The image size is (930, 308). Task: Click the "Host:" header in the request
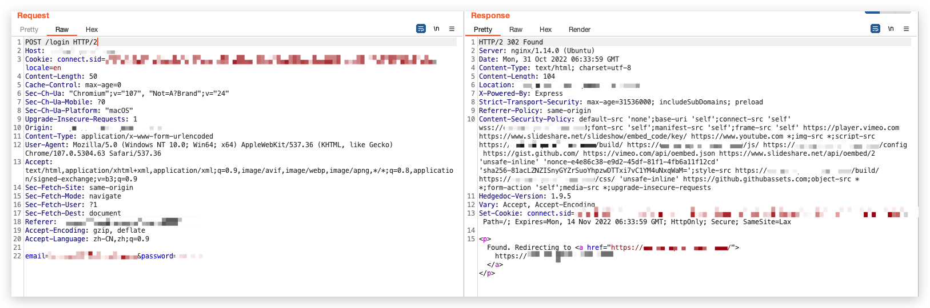coord(35,51)
